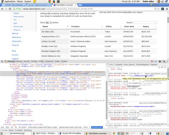Open the System menu in top panel
This screenshot has height=135, width=169.
[x=28, y=1]
